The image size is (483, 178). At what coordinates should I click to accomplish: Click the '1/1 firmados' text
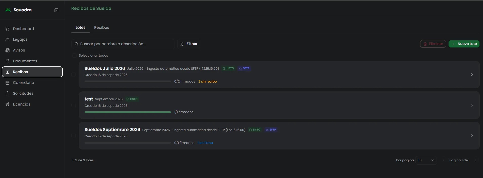point(184,112)
